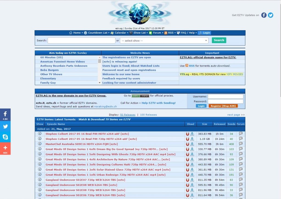Download torrent for Great Minds 4of6 Architecture
The height and width of the screenshot is (199, 281).
192,159
